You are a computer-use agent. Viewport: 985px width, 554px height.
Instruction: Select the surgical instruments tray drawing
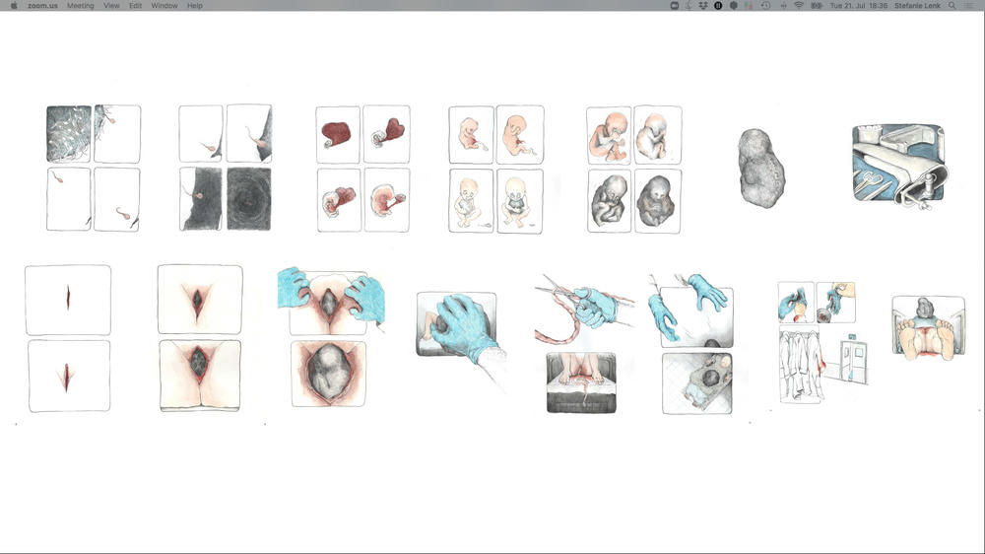point(895,166)
